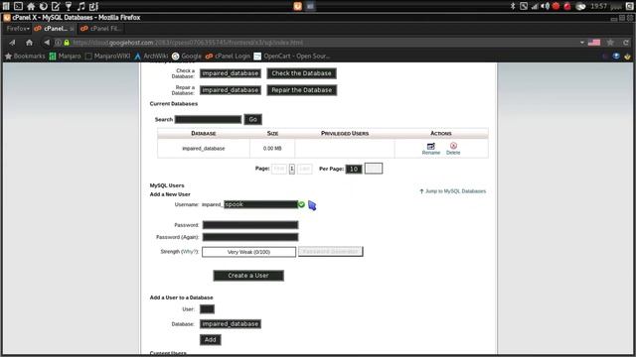
Task: Focus the Username field containing spook
Action: point(260,204)
